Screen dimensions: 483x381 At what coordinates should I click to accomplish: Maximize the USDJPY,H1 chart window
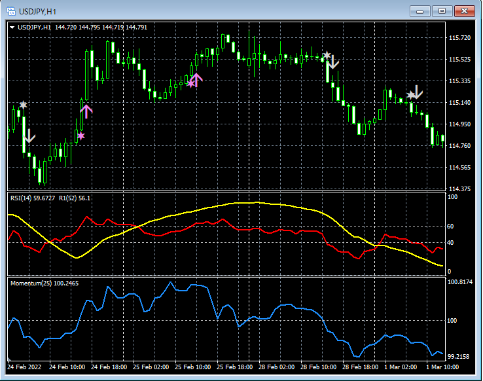coord(443,10)
